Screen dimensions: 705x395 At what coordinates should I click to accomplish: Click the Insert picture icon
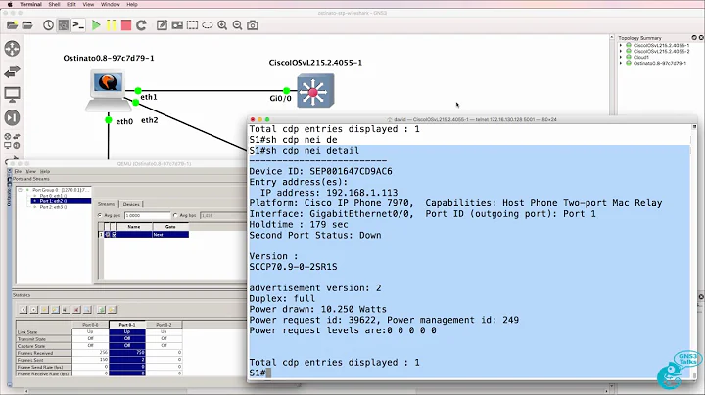point(177,25)
